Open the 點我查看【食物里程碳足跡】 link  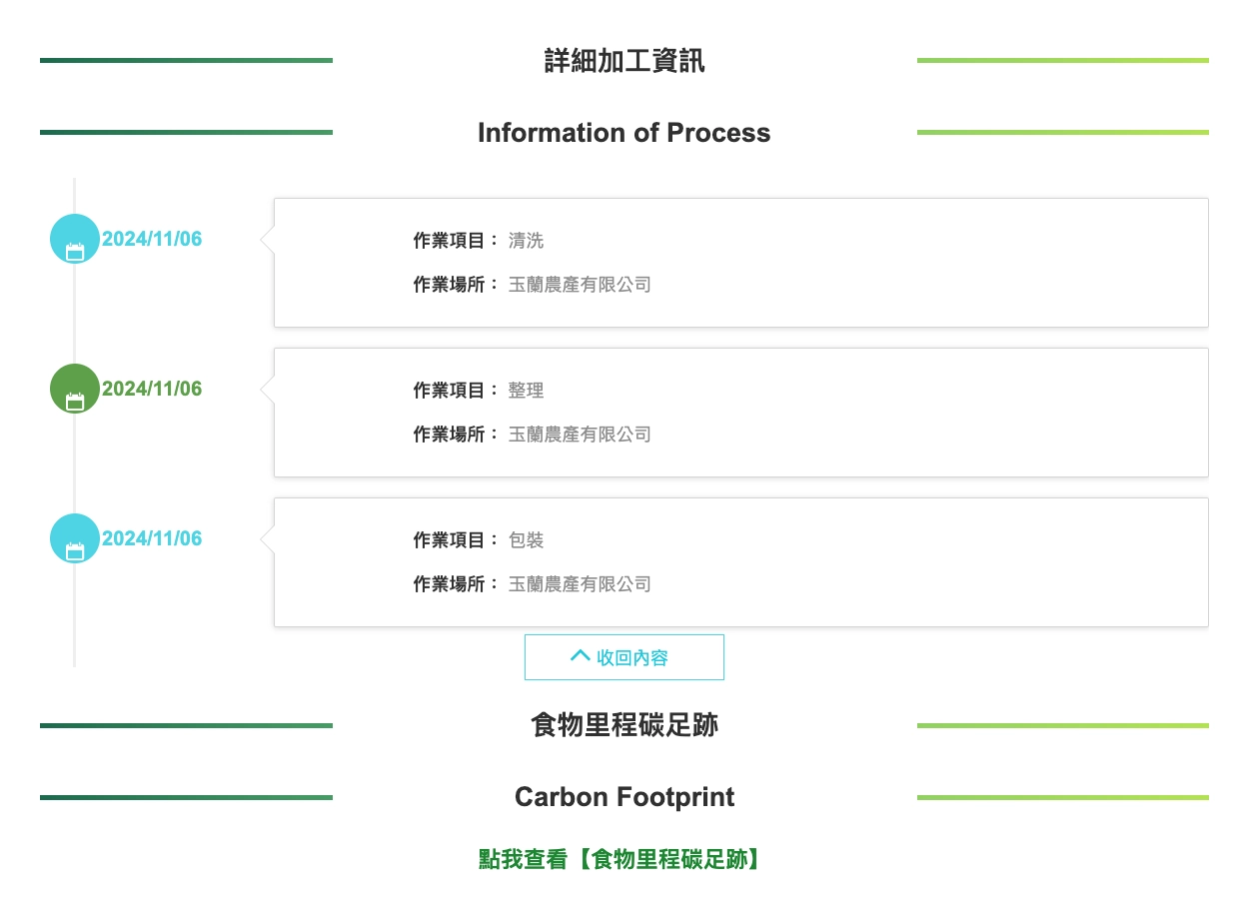(x=620, y=859)
